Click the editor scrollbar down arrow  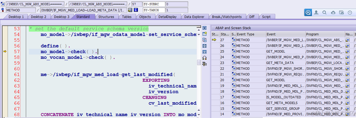pyautogui.click(x=199, y=115)
